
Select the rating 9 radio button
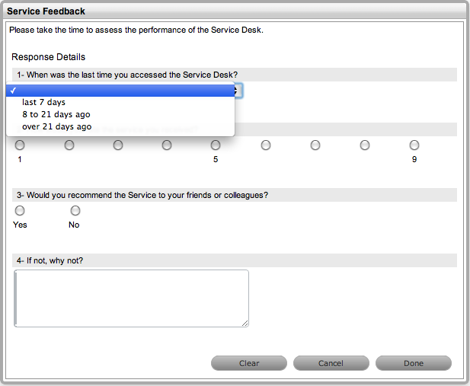pos(414,145)
